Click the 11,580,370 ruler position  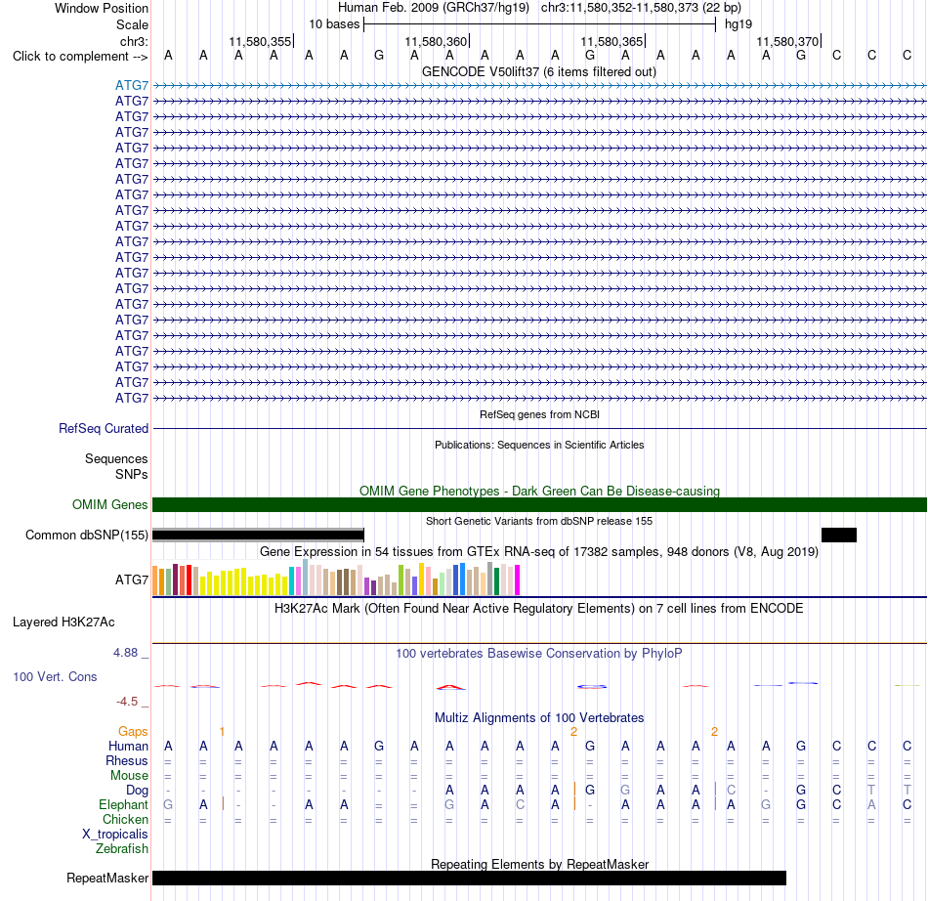coord(787,41)
